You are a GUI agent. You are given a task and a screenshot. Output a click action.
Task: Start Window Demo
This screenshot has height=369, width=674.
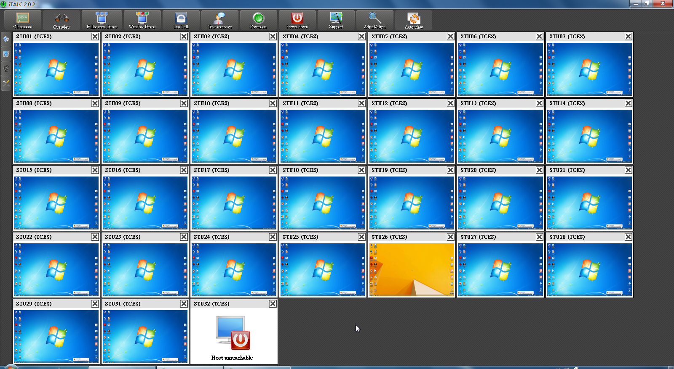tap(142, 20)
